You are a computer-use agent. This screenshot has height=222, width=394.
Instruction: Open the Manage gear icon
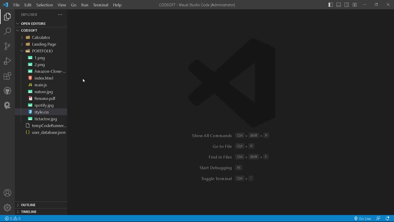pos(7,208)
